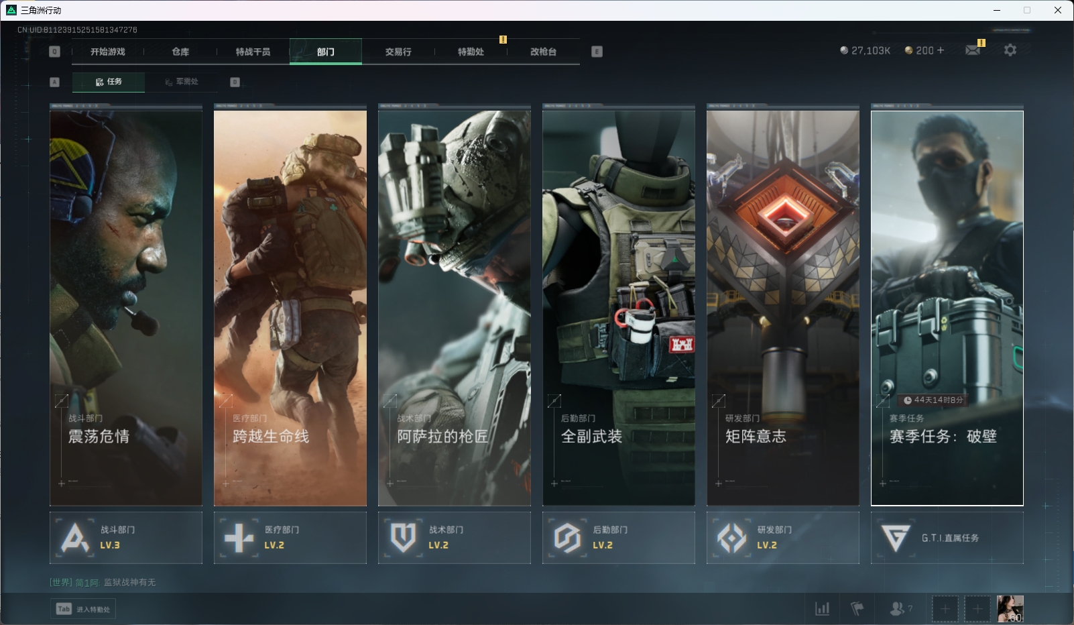Click the 44天14时8分 season timer
The width and height of the screenshot is (1074, 625).
[x=933, y=400]
